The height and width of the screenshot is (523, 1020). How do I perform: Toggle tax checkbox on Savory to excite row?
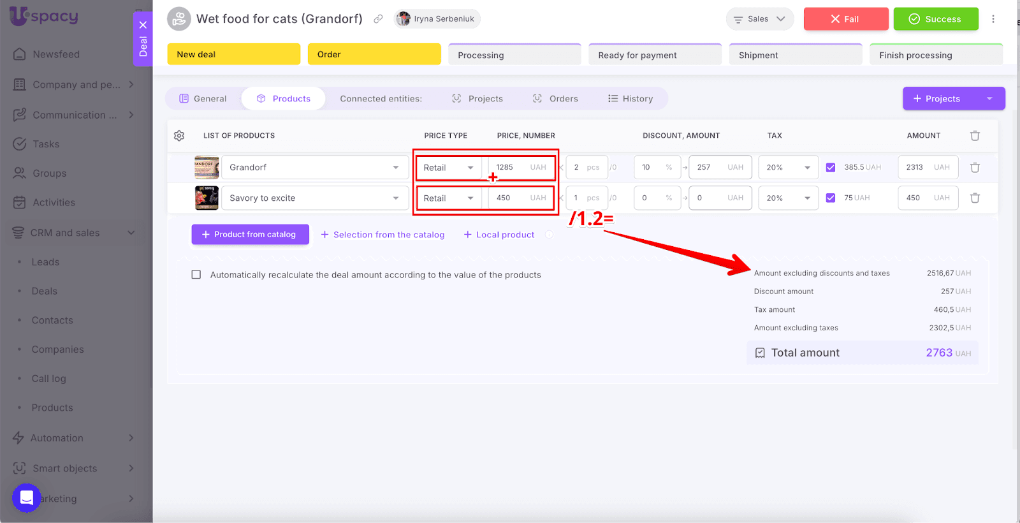click(830, 198)
